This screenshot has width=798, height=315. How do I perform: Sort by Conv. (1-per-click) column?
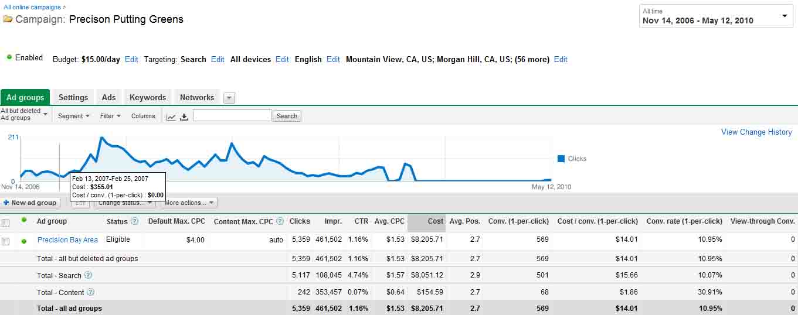tap(518, 221)
